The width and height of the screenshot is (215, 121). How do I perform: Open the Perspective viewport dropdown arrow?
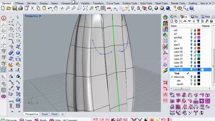40,16
